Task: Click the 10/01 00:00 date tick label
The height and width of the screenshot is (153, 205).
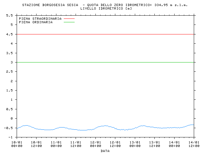Action: [17, 144]
